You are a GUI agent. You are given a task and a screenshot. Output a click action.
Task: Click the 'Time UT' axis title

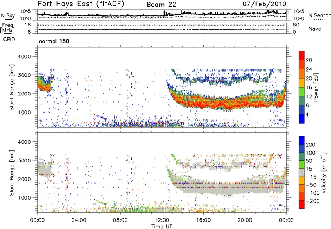click(x=162, y=227)
